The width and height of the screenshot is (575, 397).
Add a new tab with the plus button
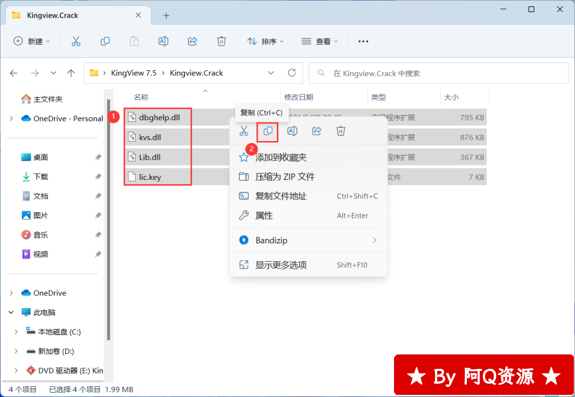pos(166,15)
